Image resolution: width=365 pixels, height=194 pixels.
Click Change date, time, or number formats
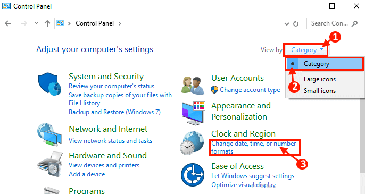[254, 147]
